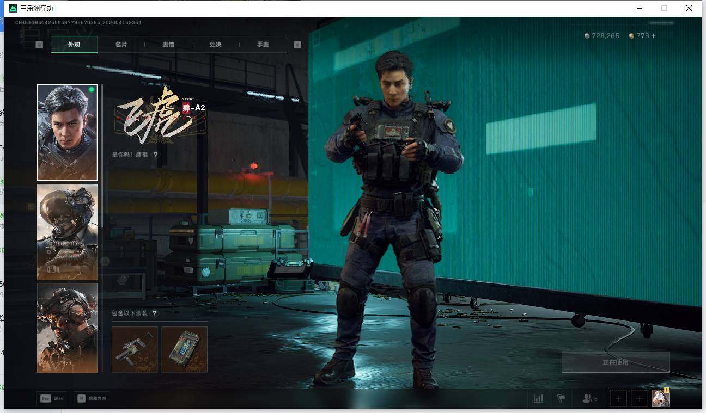Click the previous-tab key icon left of 外观
The image size is (706, 413).
39,45
